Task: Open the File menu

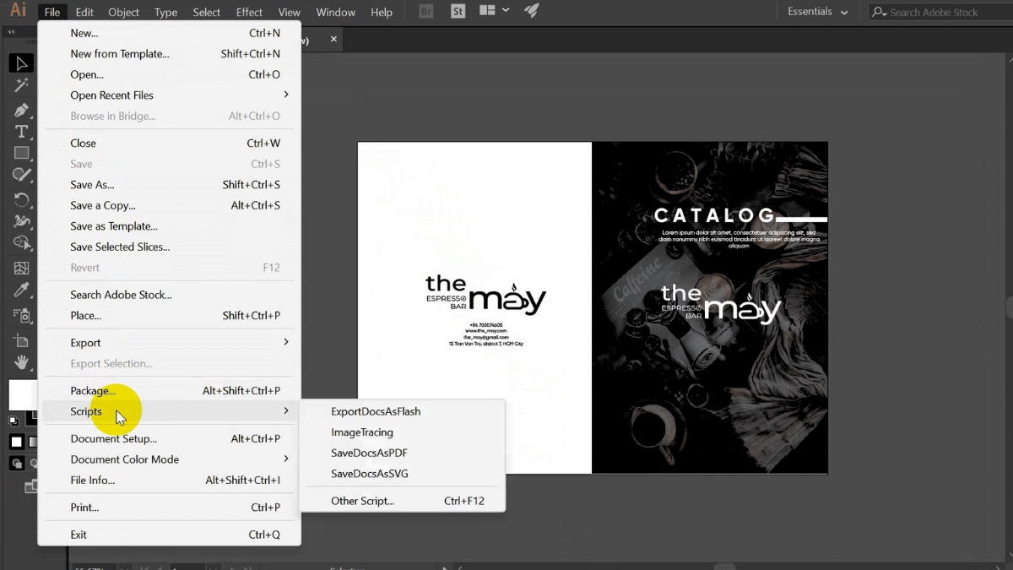Action: (52, 12)
